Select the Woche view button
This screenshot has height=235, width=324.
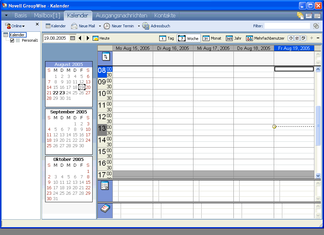tap(188, 38)
